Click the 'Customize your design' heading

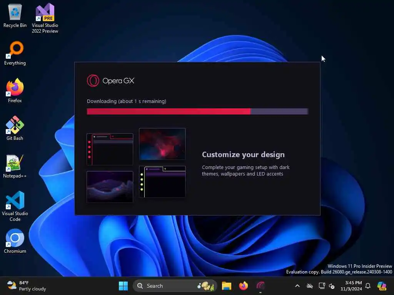(243, 154)
